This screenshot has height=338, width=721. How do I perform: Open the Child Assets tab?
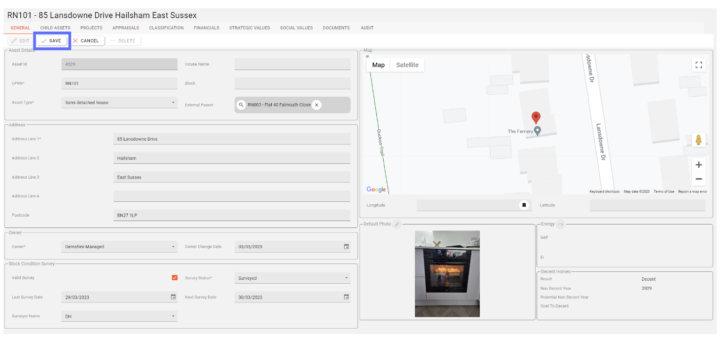click(x=55, y=28)
